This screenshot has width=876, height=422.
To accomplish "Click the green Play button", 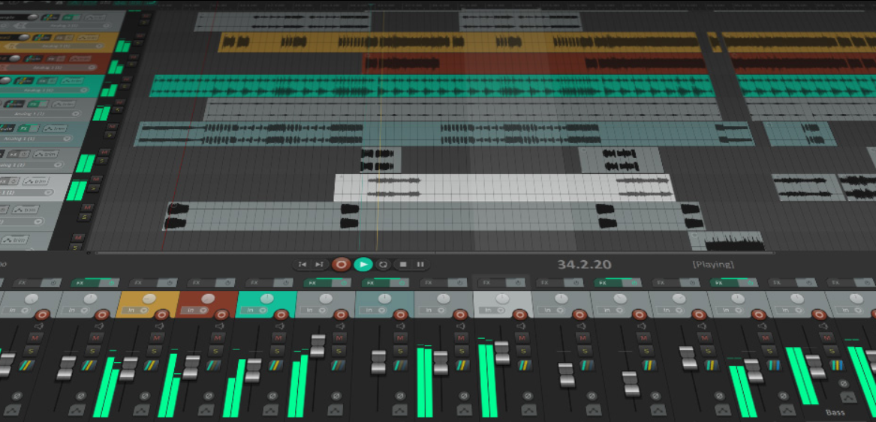I will coord(363,264).
